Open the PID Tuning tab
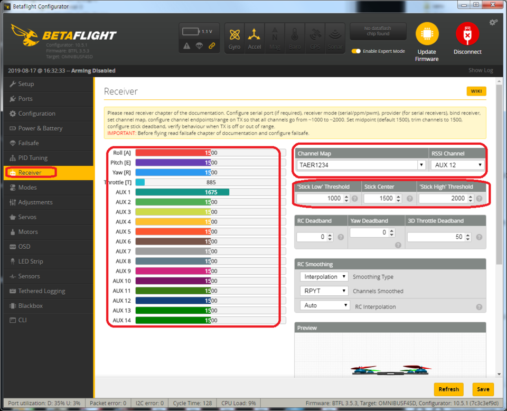The width and height of the screenshot is (507, 411). pos(49,158)
